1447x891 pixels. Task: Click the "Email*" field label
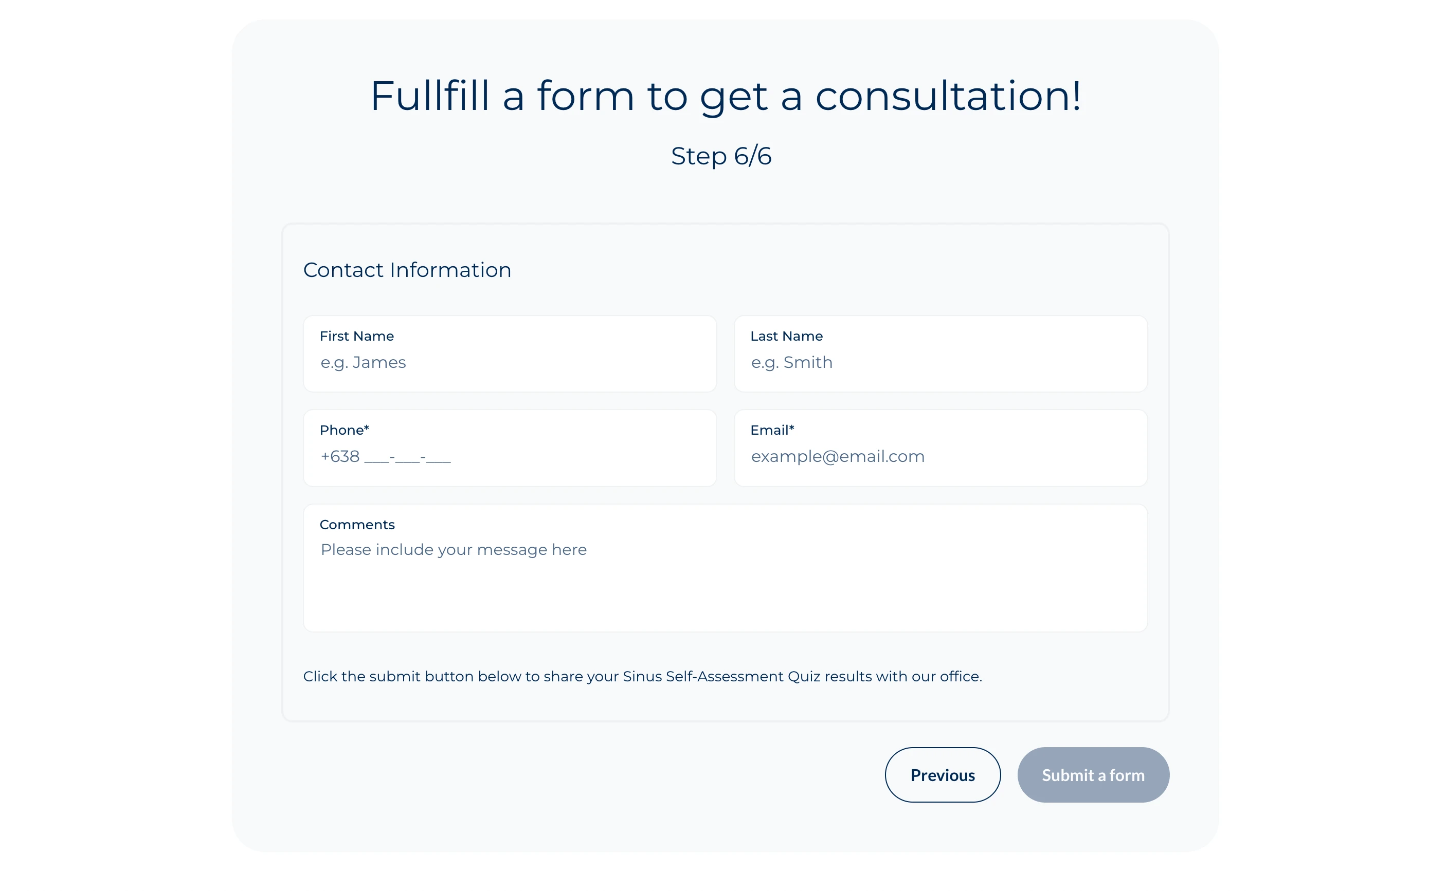772,430
